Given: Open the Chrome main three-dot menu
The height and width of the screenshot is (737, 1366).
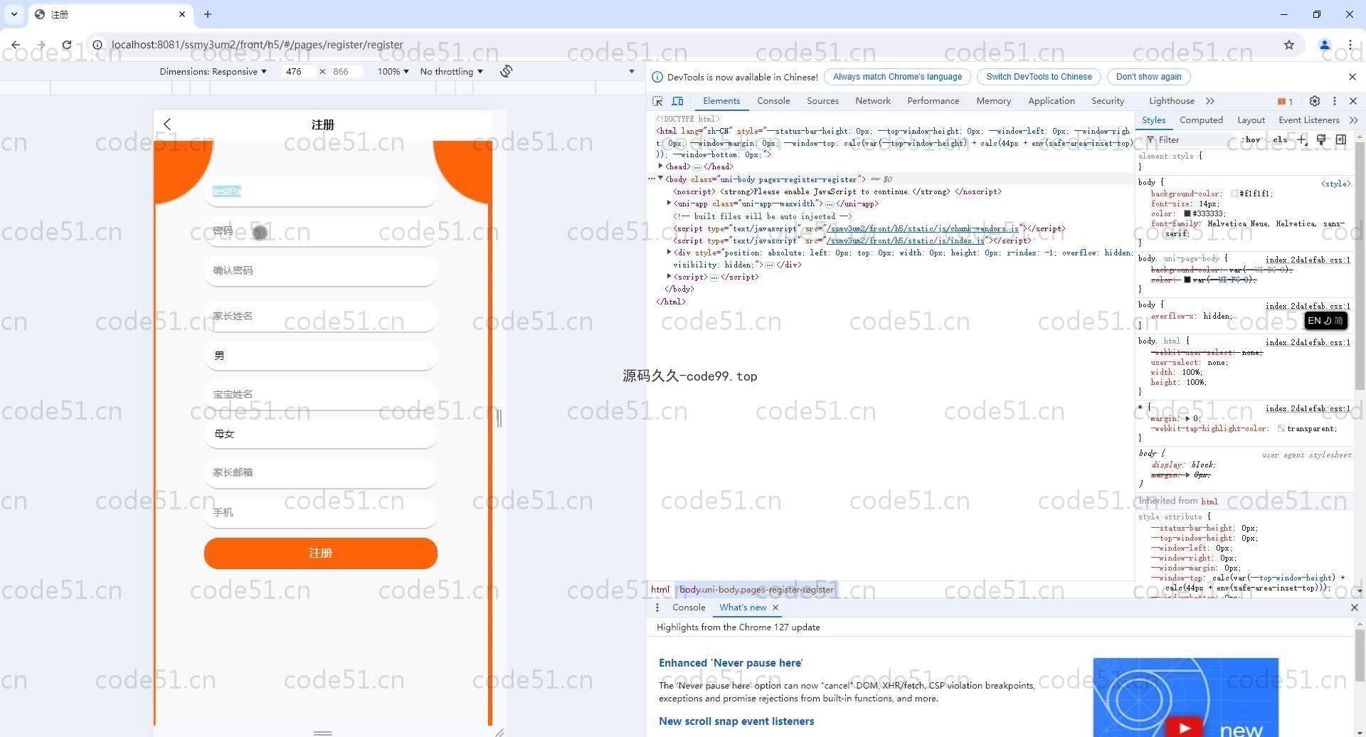Looking at the screenshot, I should (x=1350, y=45).
